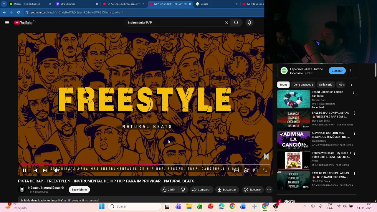Open NBeats channel avatar

(x=22, y=189)
